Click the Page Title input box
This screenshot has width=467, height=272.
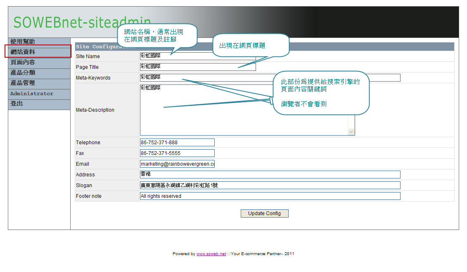(186, 66)
